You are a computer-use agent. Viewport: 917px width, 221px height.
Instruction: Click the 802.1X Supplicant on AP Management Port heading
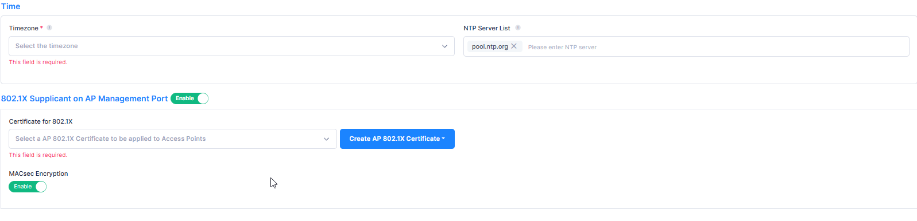[x=84, y=98]
